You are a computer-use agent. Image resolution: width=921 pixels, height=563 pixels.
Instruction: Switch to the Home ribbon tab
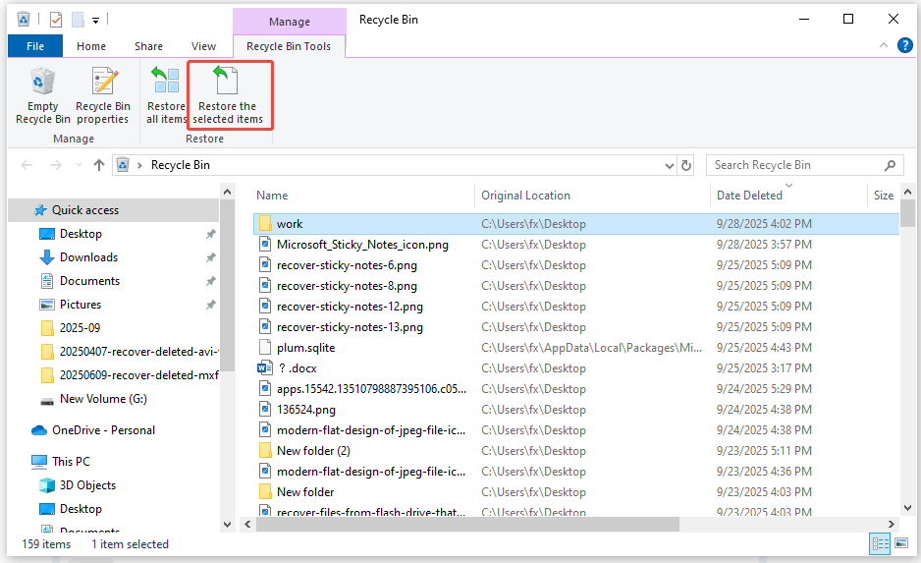coord(91,46)
